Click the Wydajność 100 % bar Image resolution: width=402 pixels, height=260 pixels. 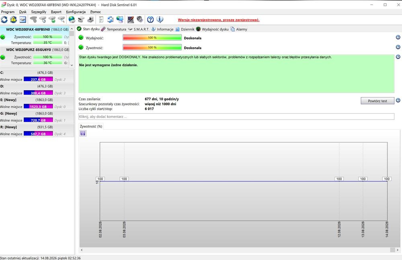[152, 38]
